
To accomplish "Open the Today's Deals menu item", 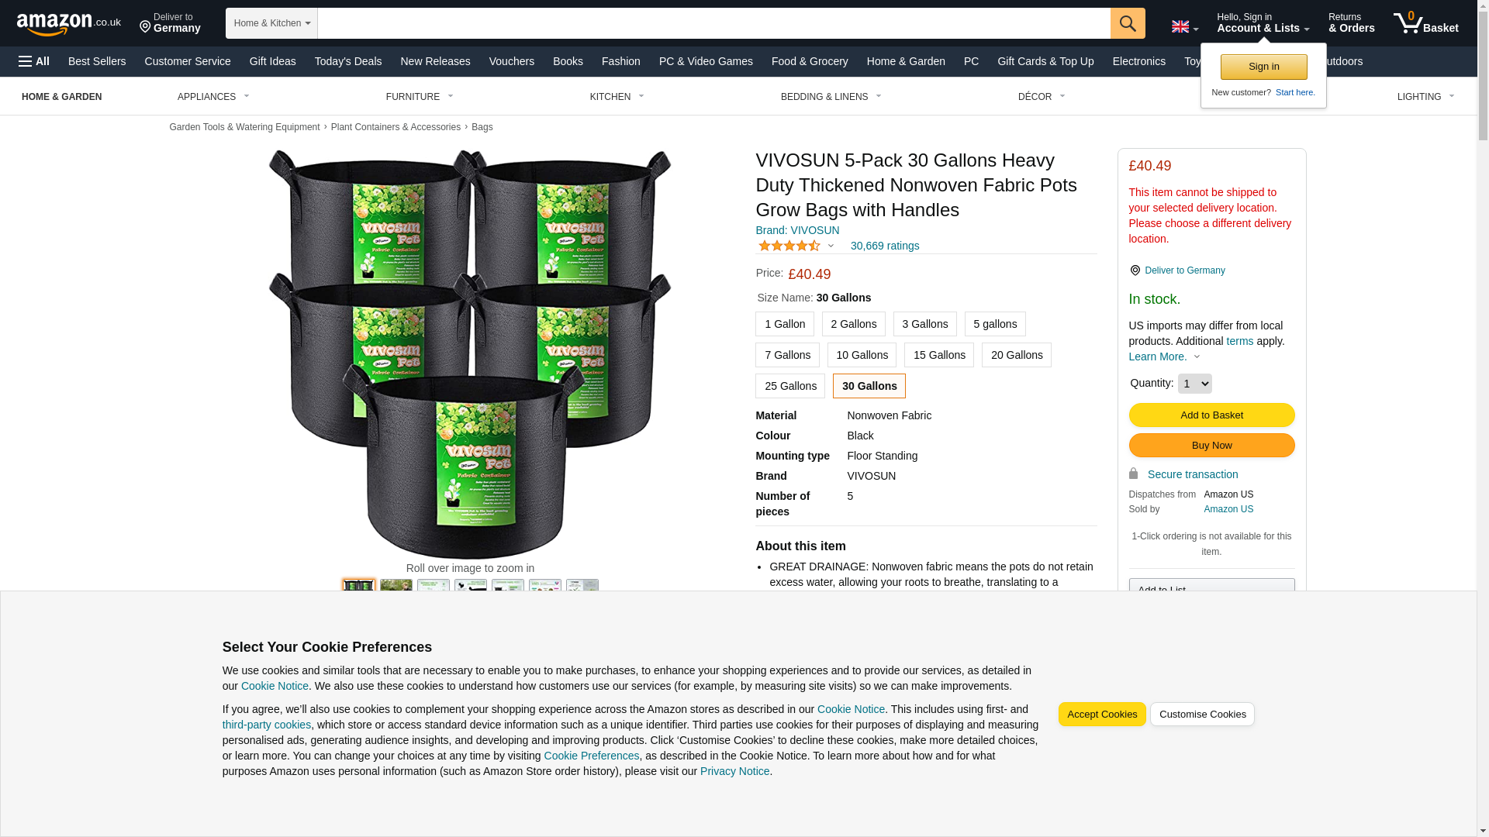I will click(348, 61).
